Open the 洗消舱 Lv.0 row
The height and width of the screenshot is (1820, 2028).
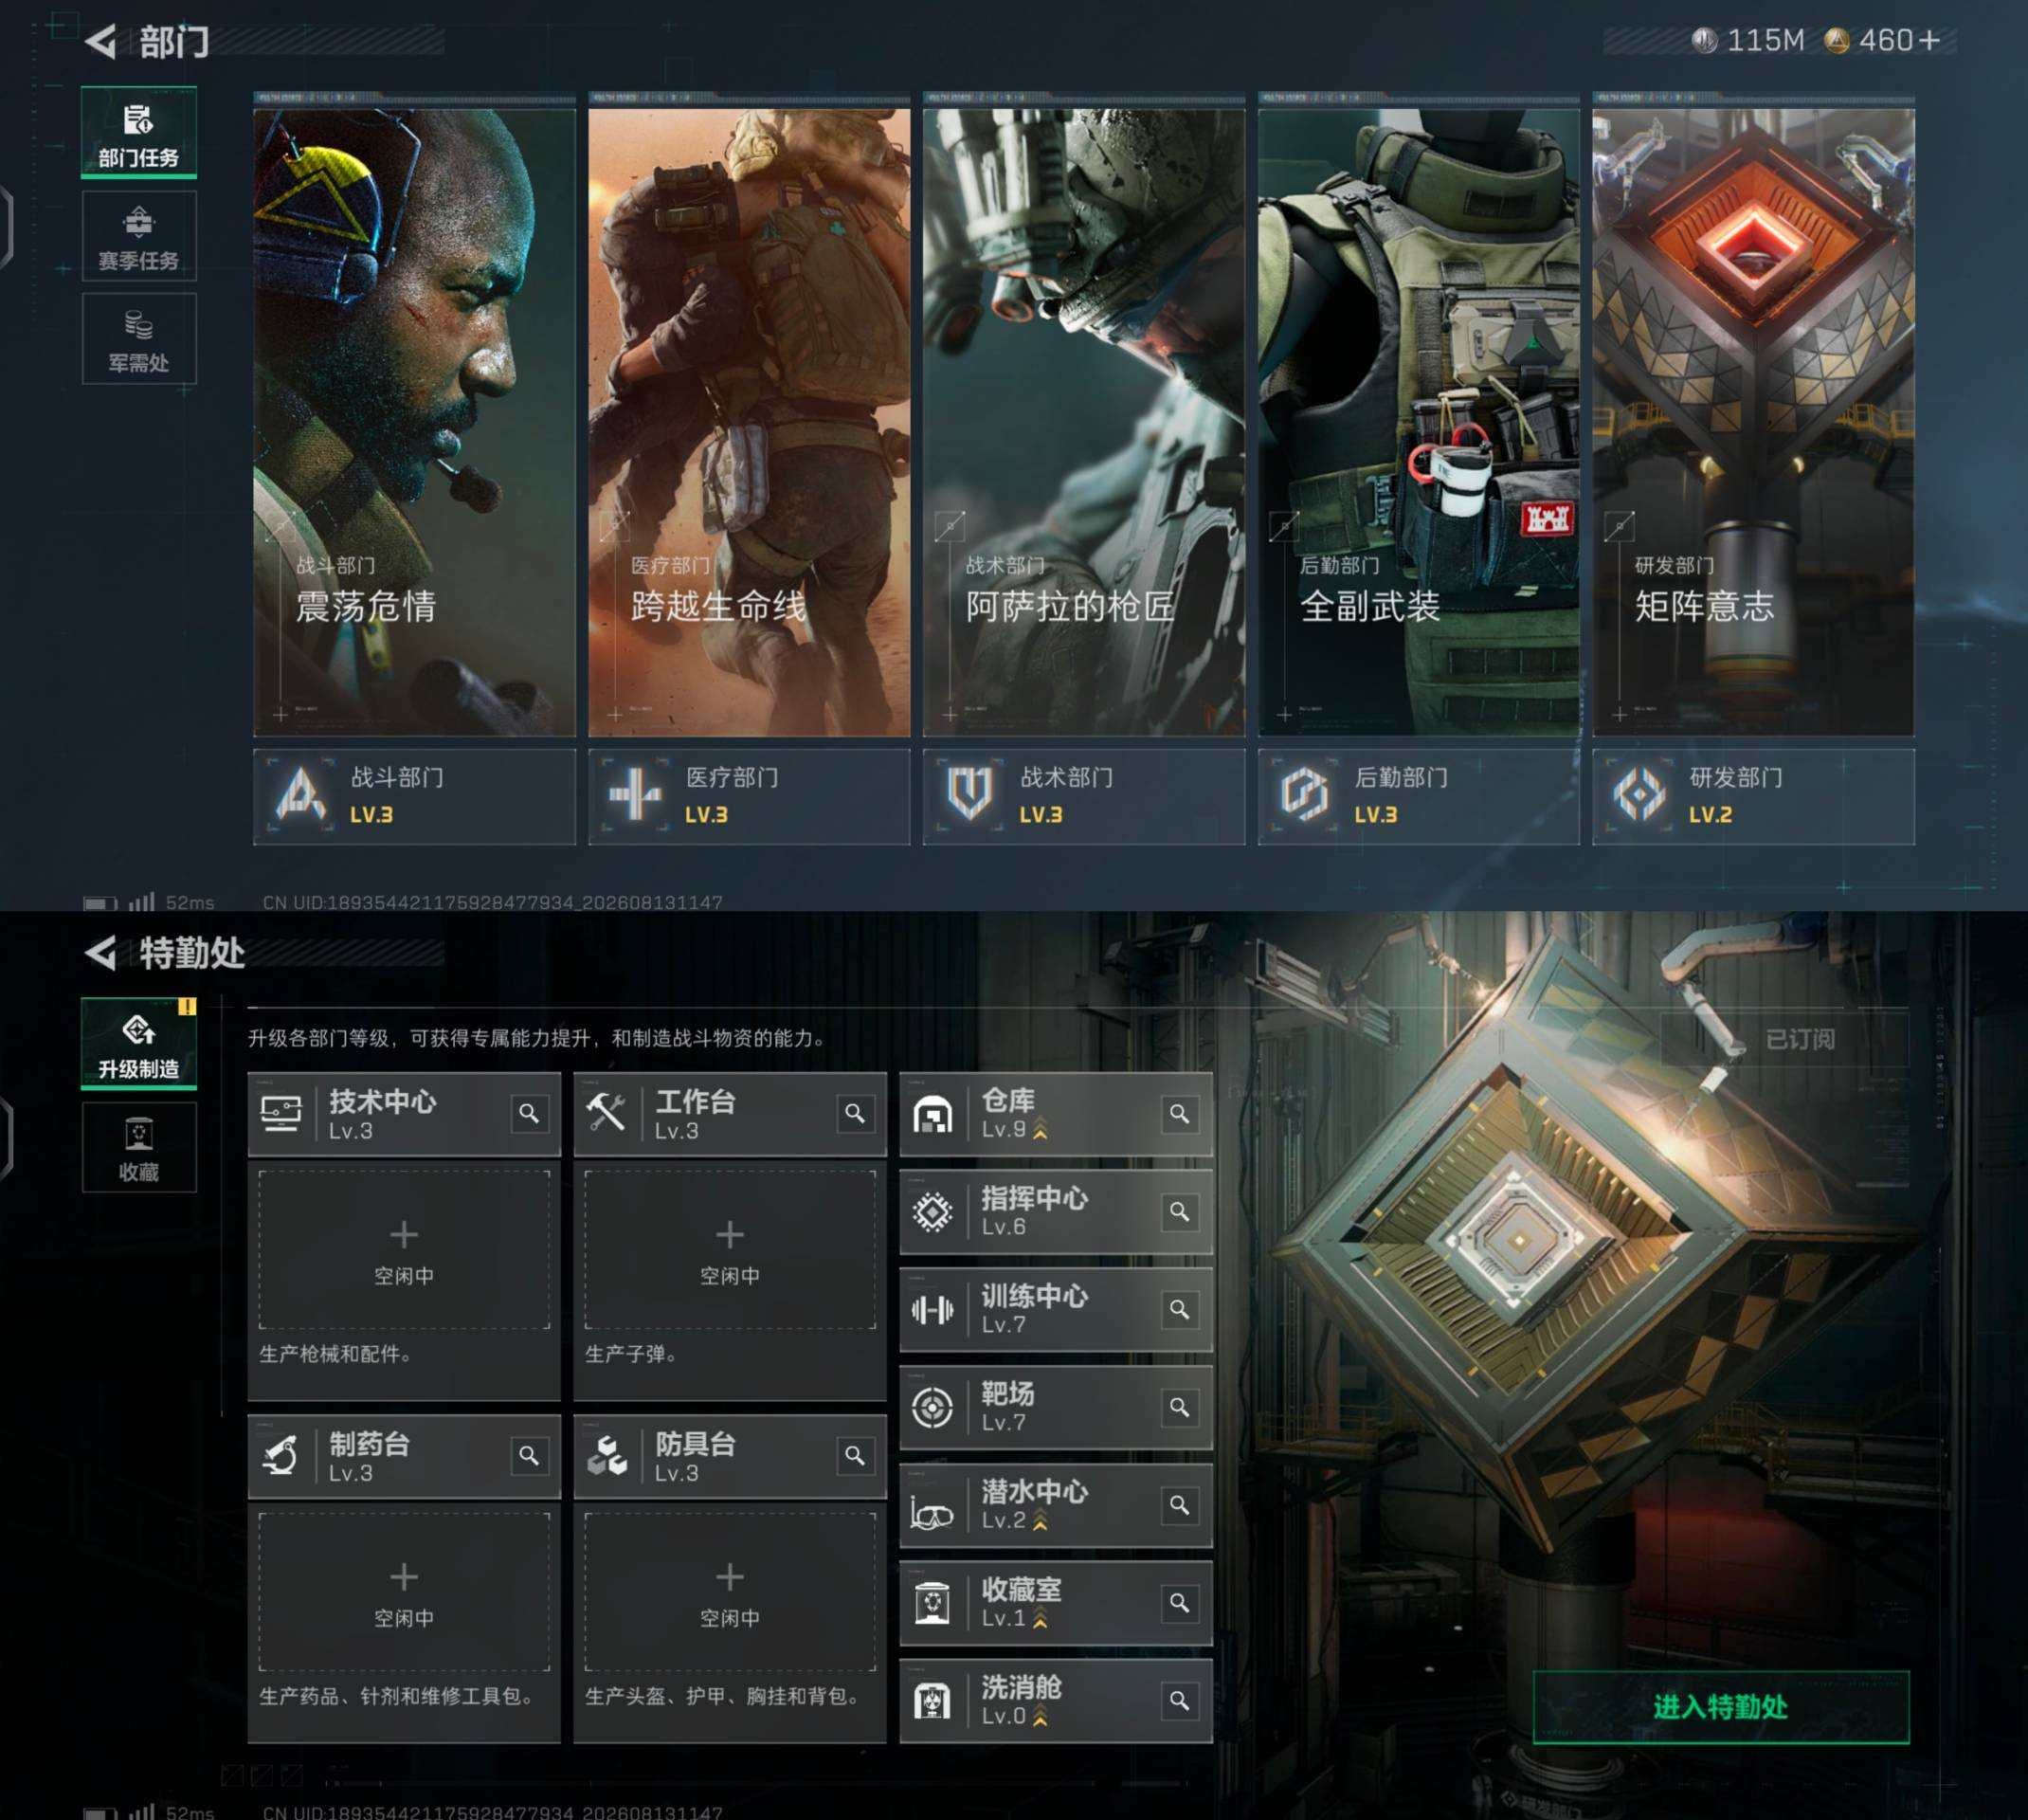click(1056, 1700)
